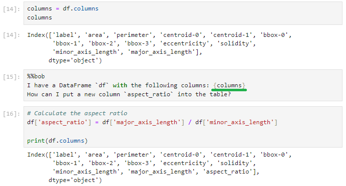This screenshot has width=346, height=186.
Task: Click 'minor_axis_length' string in cell 16
Action: coord(240,122)
